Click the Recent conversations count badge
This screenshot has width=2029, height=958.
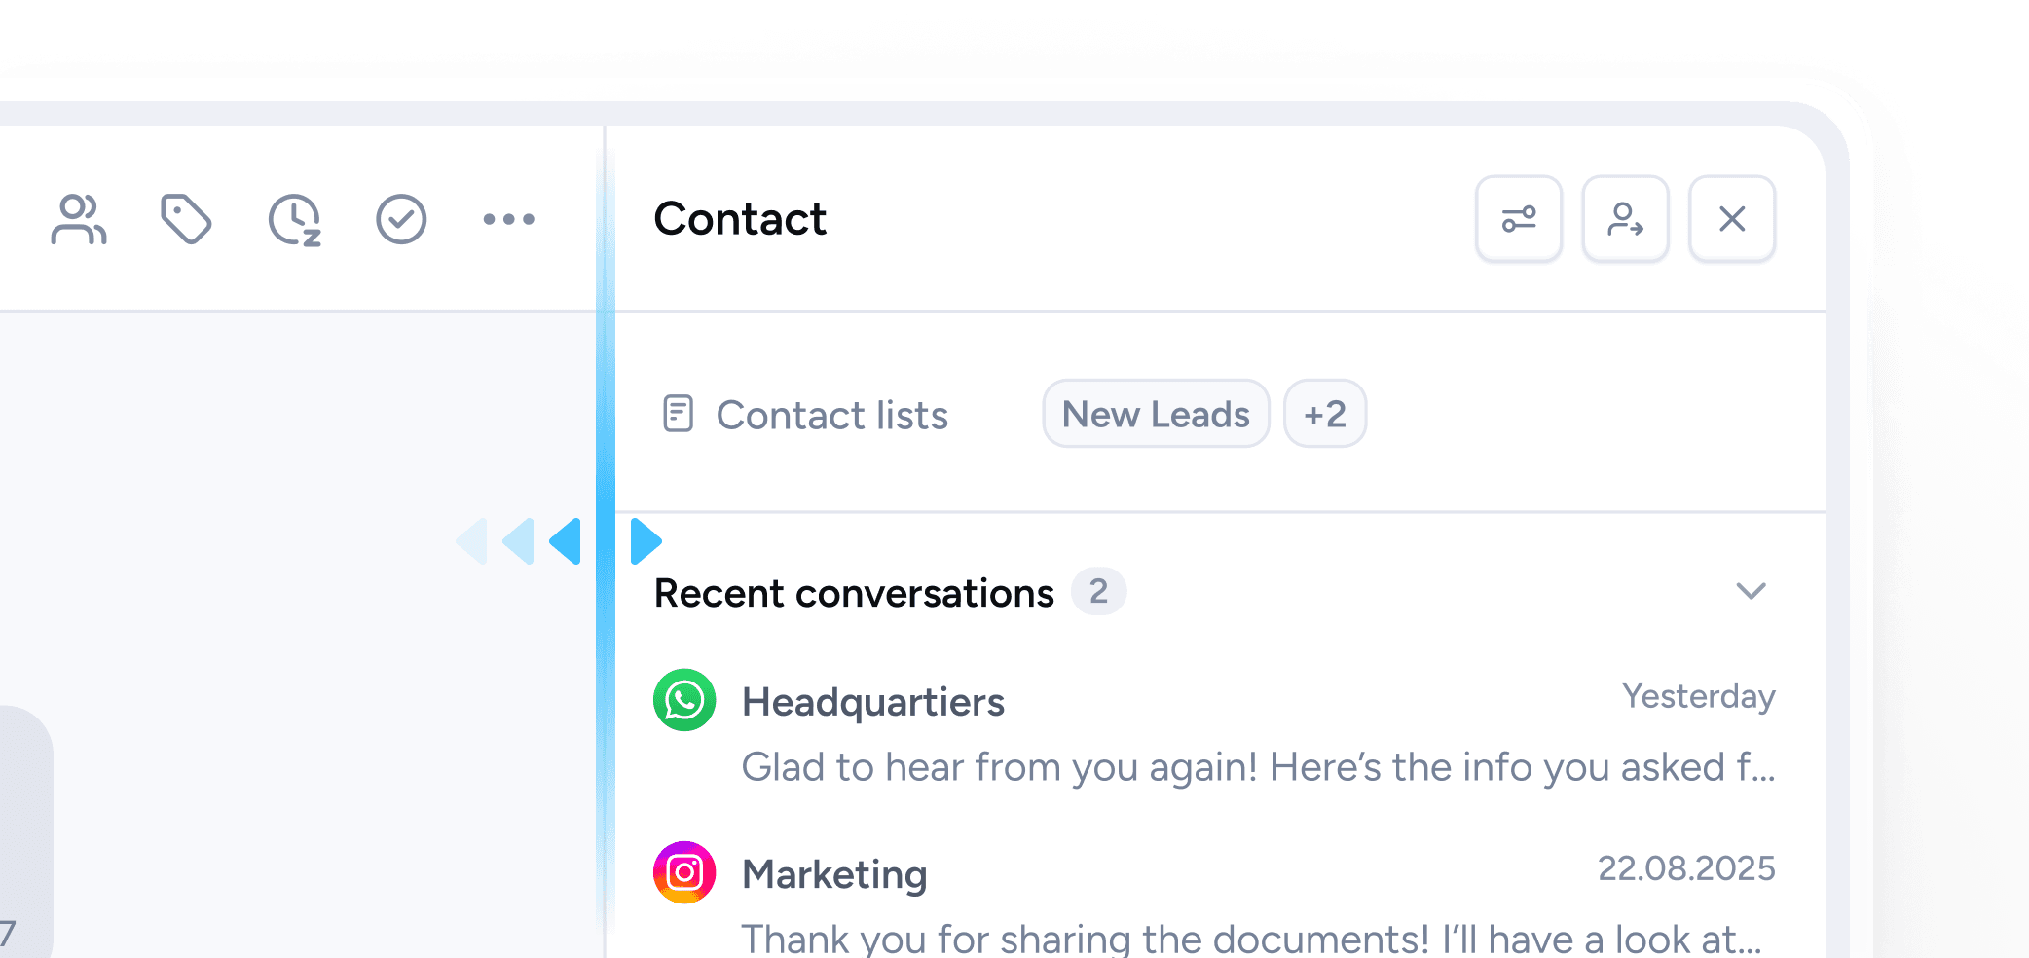[x=1098, y=592]
